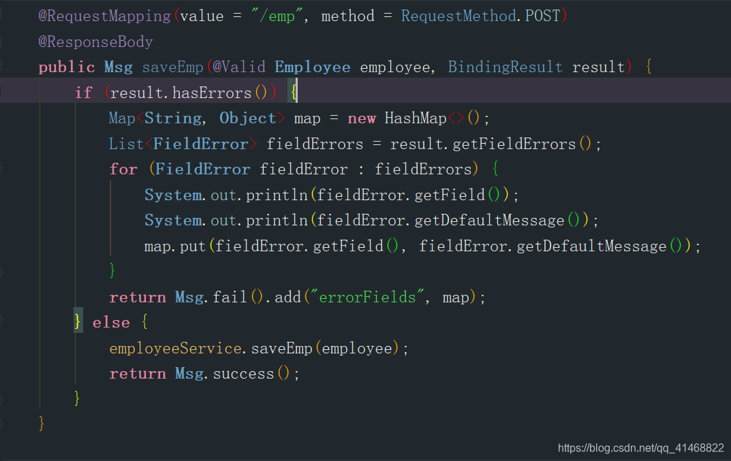The height and width of the screenshot is (461, 731).
Task: Click the @Valid annotation
Action: [239, 67]
